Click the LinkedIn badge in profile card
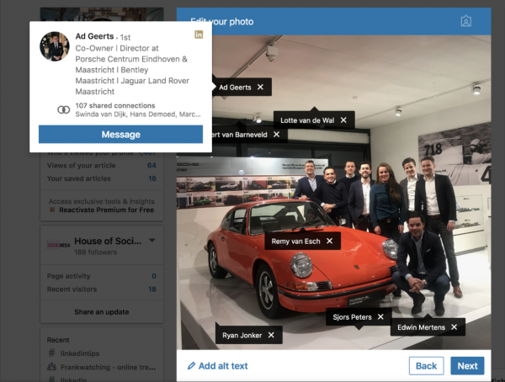 (x=199, y=34)
